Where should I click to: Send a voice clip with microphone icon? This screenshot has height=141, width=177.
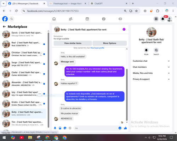click(55, 128)
